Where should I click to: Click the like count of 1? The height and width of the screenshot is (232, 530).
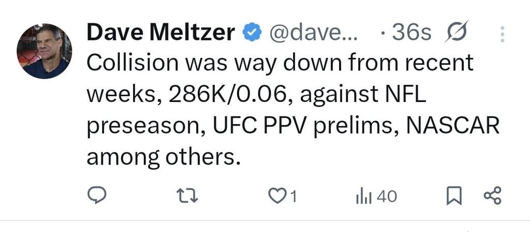click(294, 196)
